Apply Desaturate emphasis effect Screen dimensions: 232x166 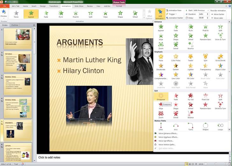[161, 67]
